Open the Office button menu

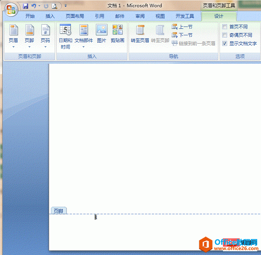(11, 9)
